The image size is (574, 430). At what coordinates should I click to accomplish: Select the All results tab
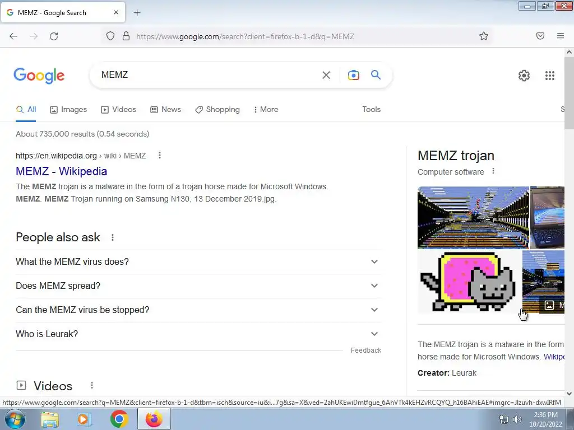(x=26, y=109)
